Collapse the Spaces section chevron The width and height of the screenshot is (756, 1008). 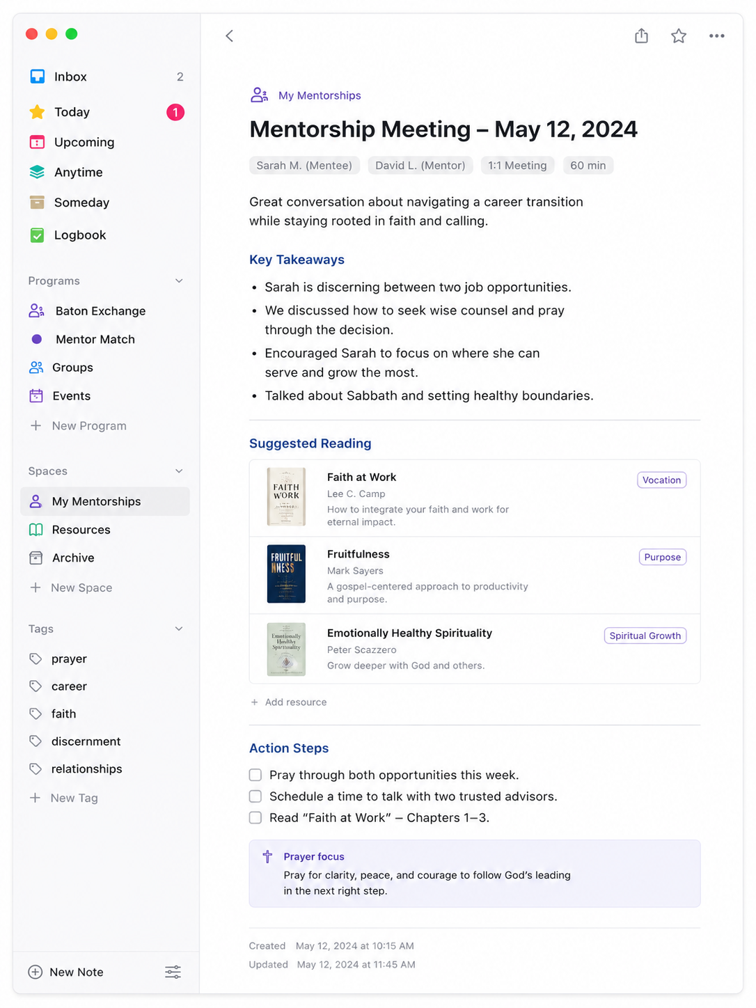[x=179, y=471]
